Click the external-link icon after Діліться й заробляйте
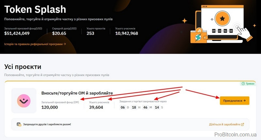 [242, 124]
